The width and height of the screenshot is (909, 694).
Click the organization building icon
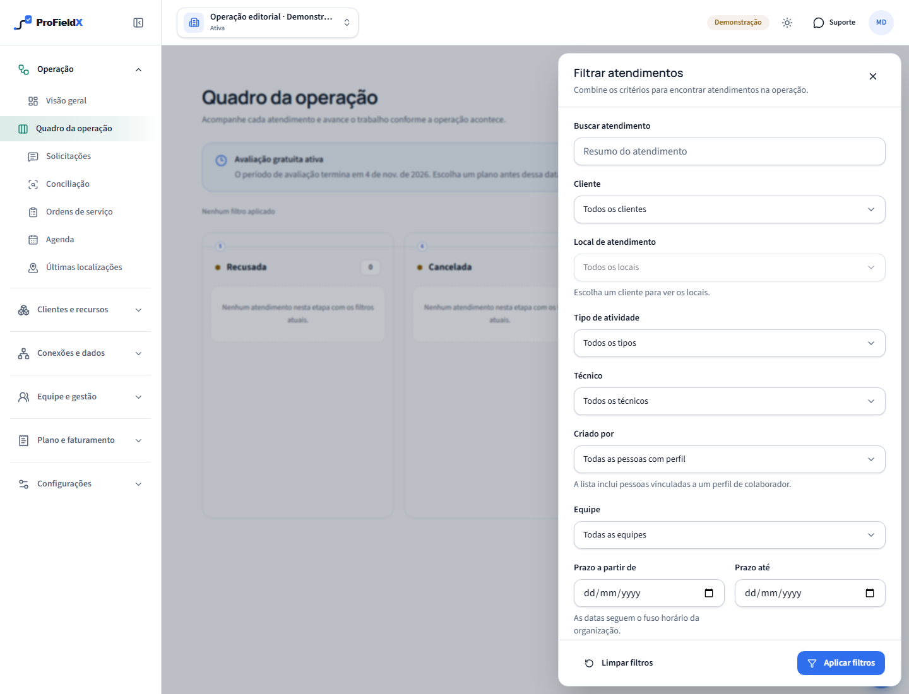point(194,23)
